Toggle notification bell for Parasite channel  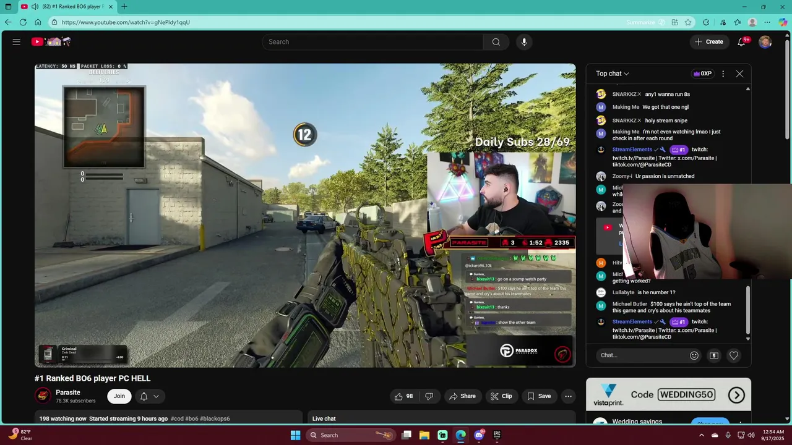[x=144, y=396]
